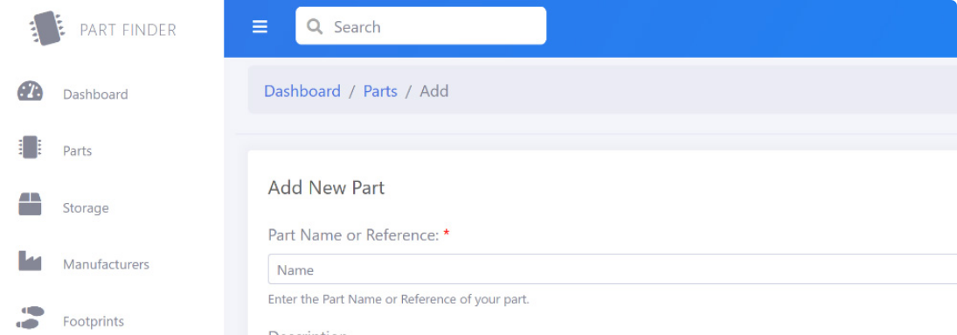Click the Parts chip icon in the sidebar
The width and height of the screenshot is (957, 335).
(x=30, y=147)
